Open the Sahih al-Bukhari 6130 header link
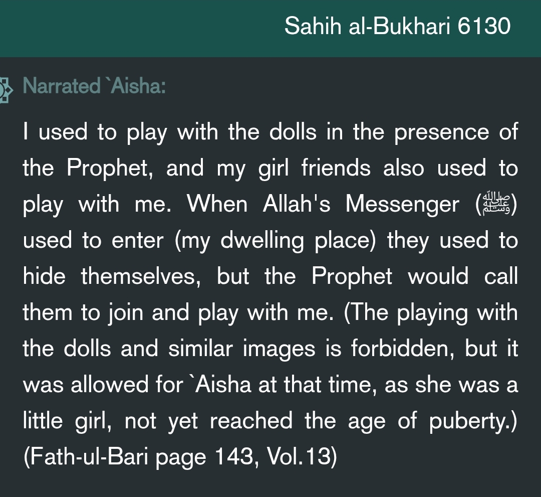Image resolution: width=541 pixels, height=497 pixels. [x=397, y=26]
